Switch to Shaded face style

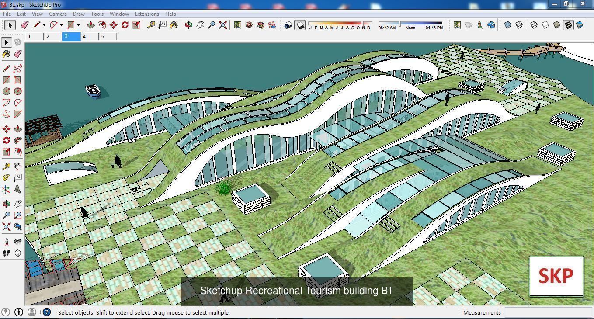point(556,25)
